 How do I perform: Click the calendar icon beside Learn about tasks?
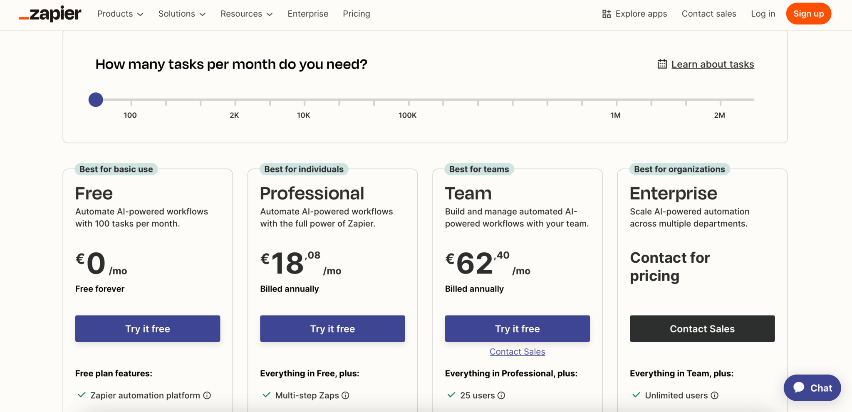[662, 64]
